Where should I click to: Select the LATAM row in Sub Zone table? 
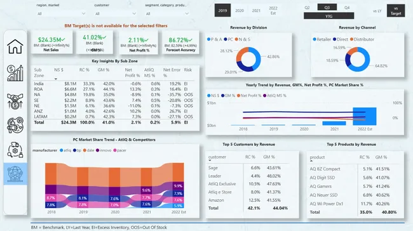[113, 117]
